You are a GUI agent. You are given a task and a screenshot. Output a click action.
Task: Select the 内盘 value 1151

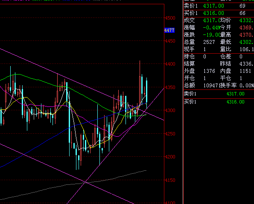point(245,71)
